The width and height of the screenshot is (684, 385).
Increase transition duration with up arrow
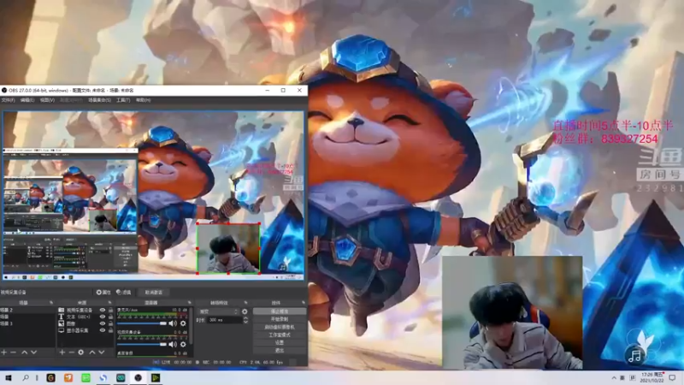pyautogui.click(x=245, y=318)
